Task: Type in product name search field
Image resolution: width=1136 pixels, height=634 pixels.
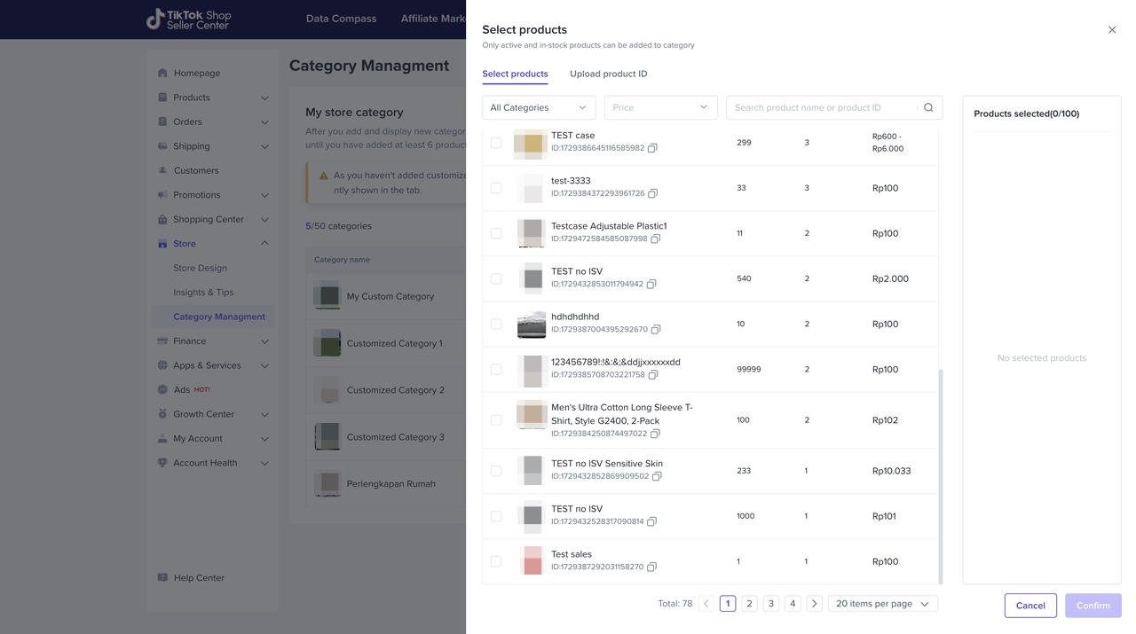Action: click(821, 108)
